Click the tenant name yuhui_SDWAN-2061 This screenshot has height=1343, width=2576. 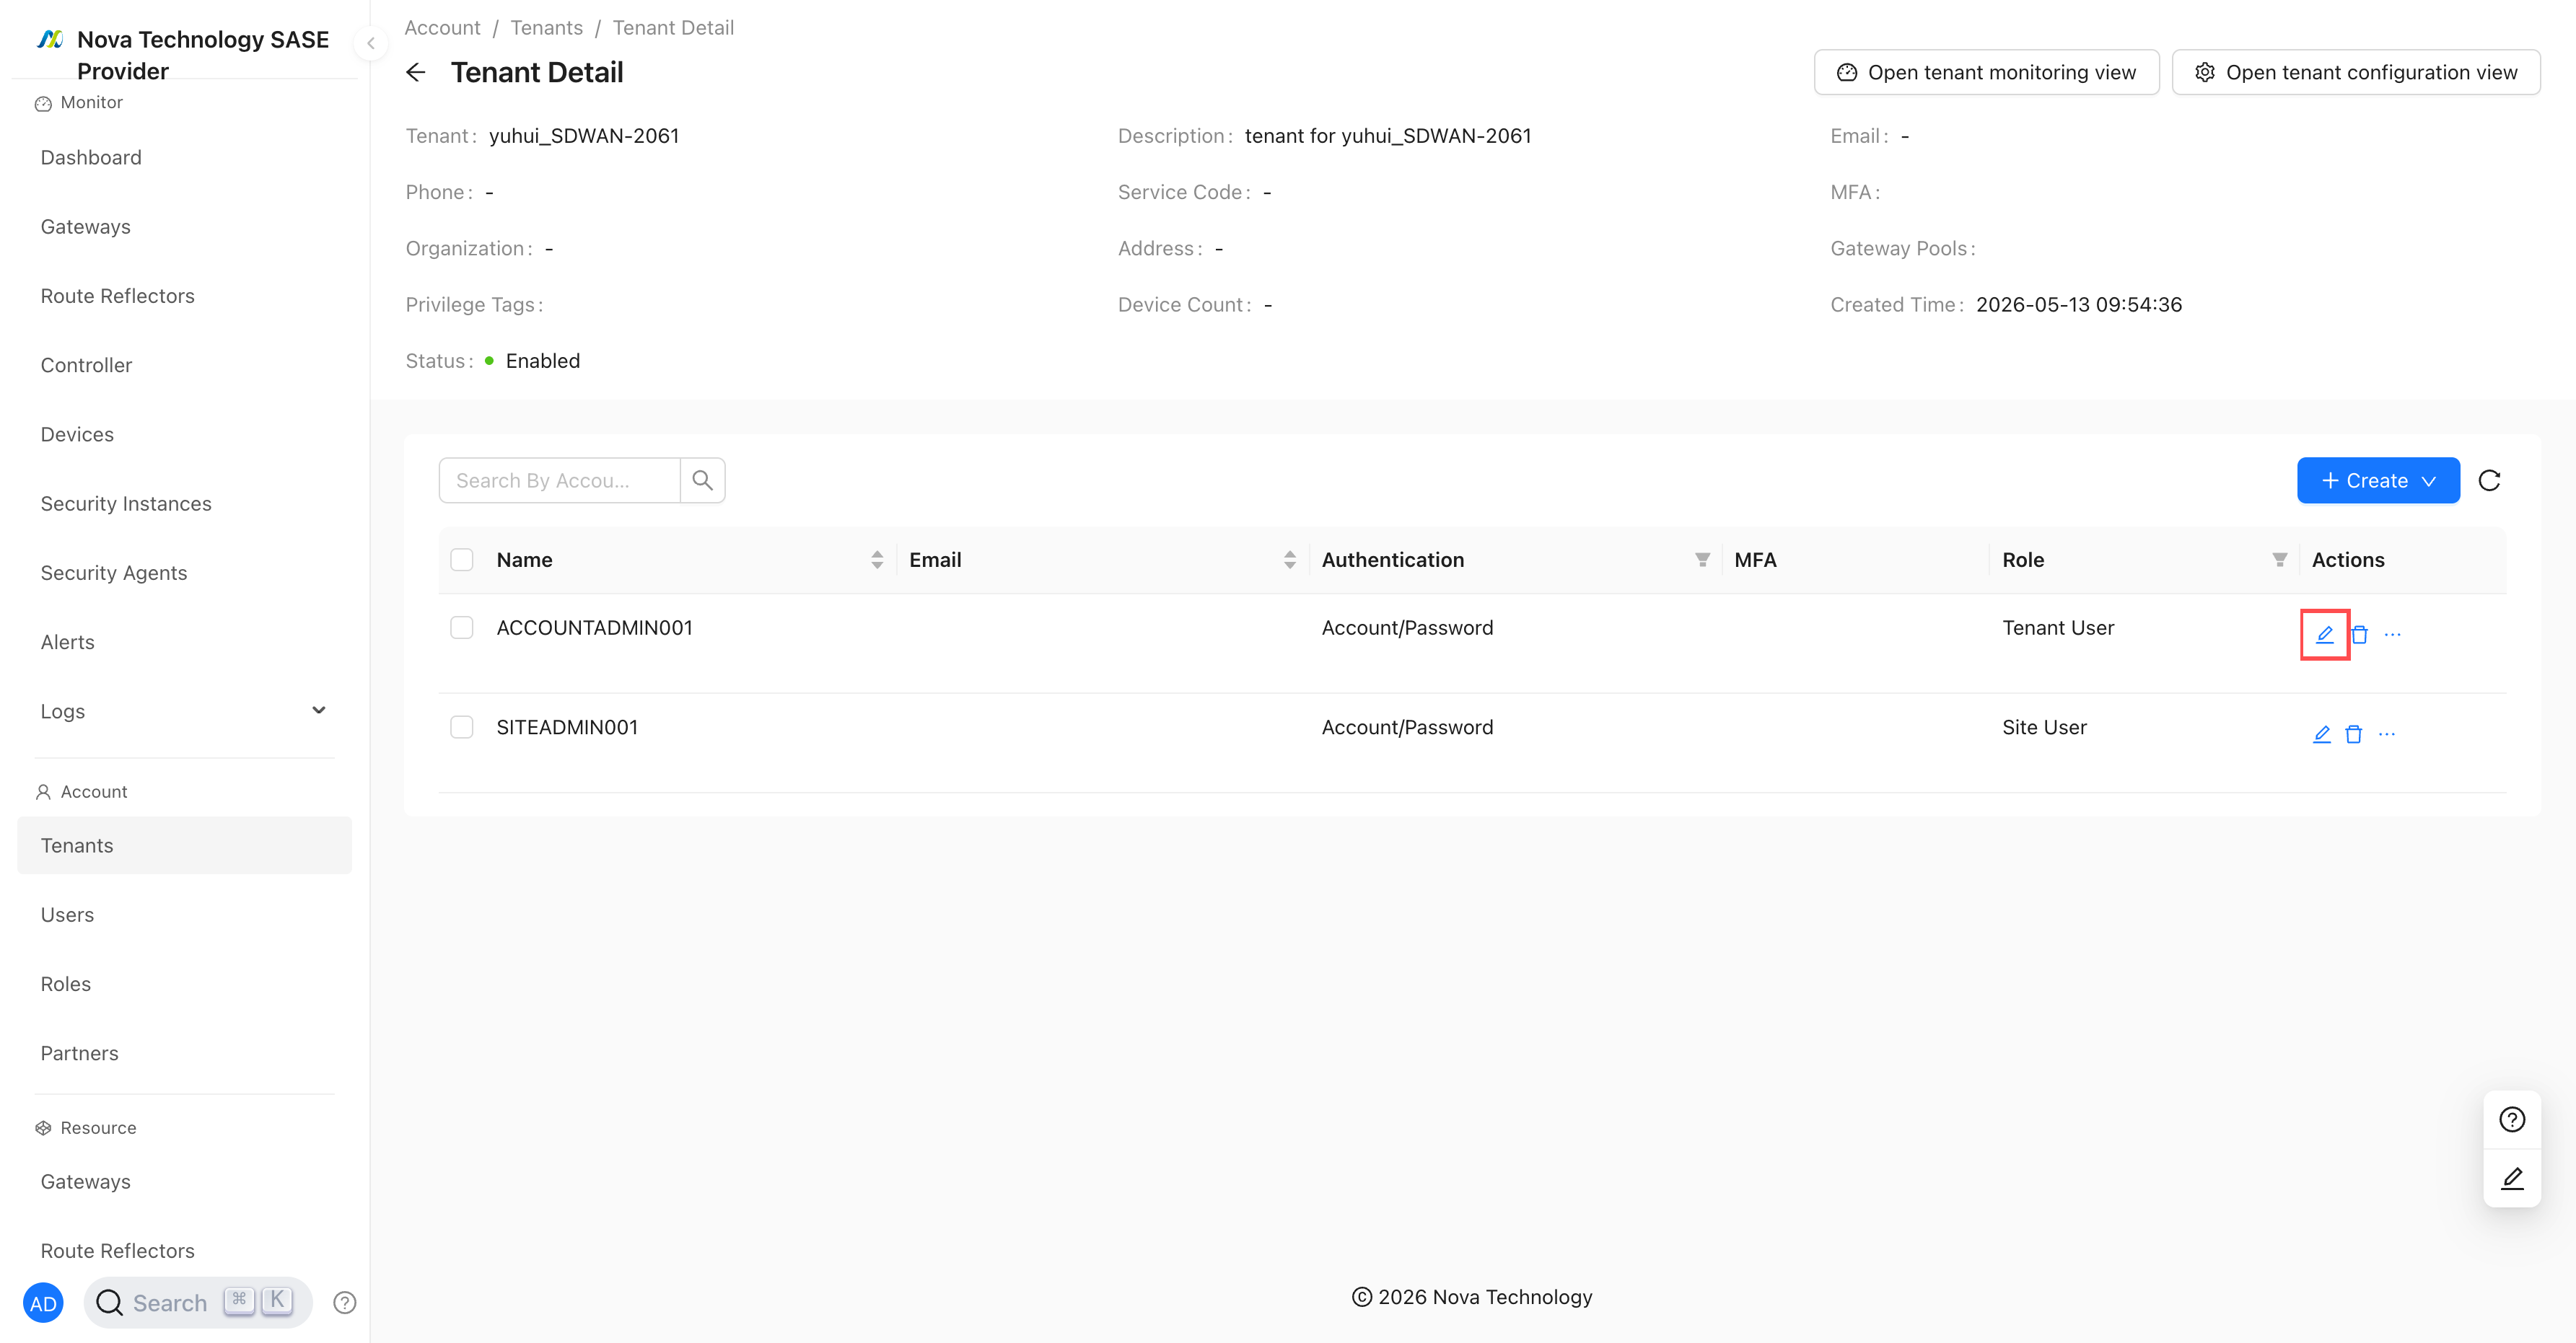coord(584,136)
